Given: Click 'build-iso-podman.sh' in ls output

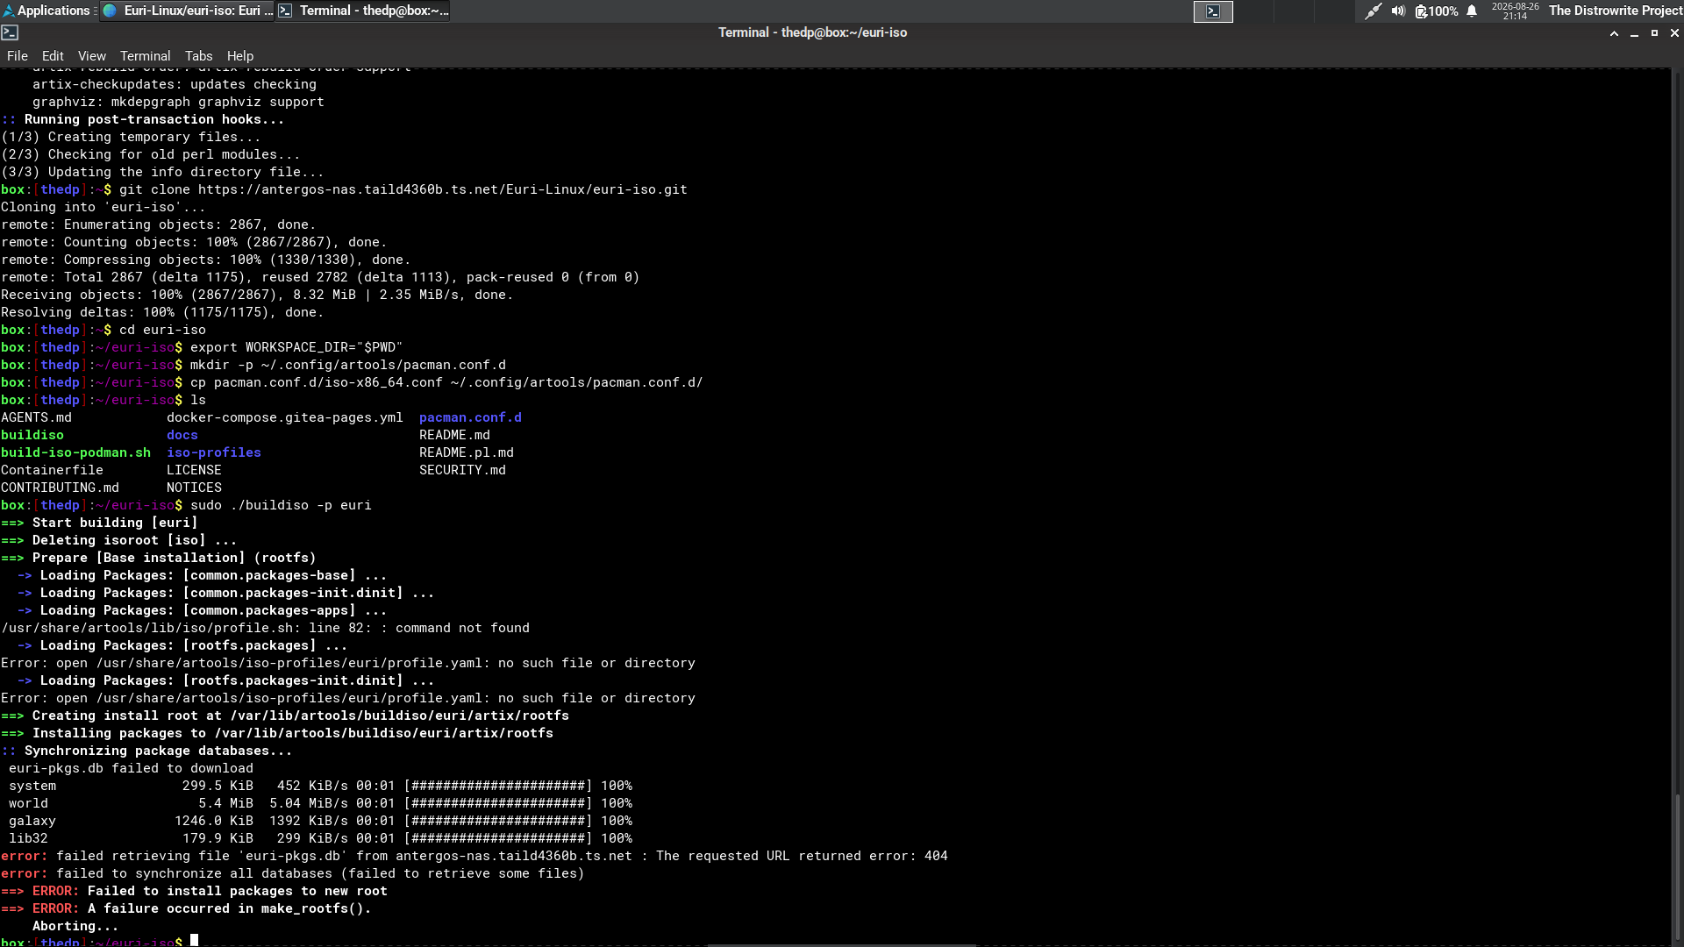Looking at the screenshot, I should [x=75, y=452].
